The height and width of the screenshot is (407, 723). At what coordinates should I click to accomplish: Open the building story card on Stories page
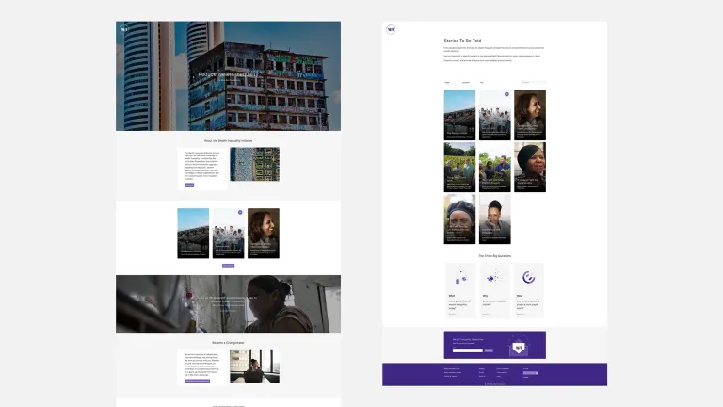(x=459, y=115)
